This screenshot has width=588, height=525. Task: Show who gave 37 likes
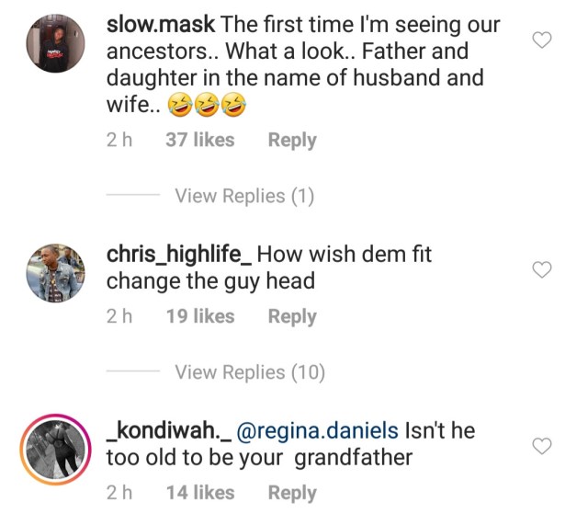199,141
